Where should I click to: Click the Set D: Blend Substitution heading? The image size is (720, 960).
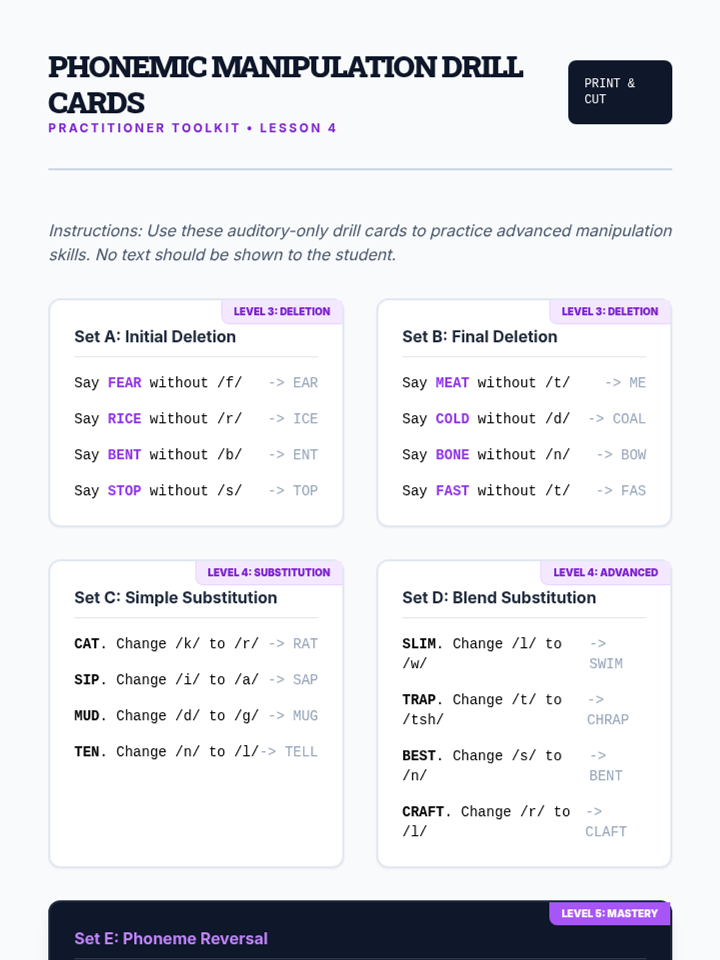tap(499, 598)
